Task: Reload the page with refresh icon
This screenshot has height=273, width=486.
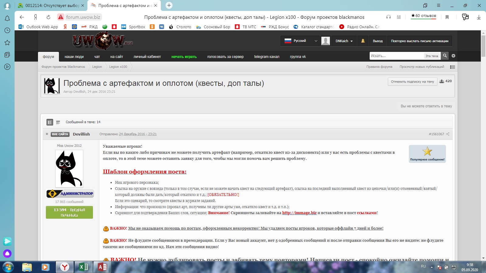Action: pos(48,17)
